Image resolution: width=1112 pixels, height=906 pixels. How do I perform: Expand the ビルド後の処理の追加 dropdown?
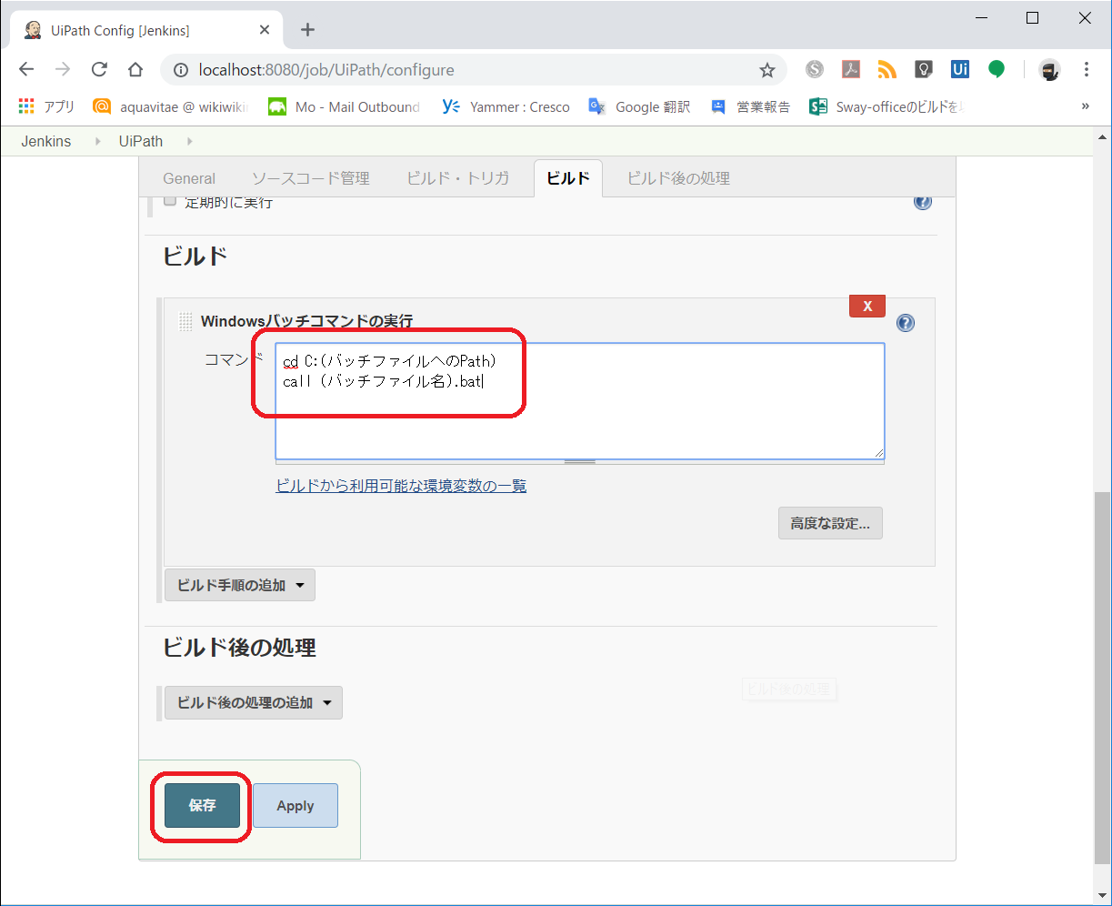(254, 702)
